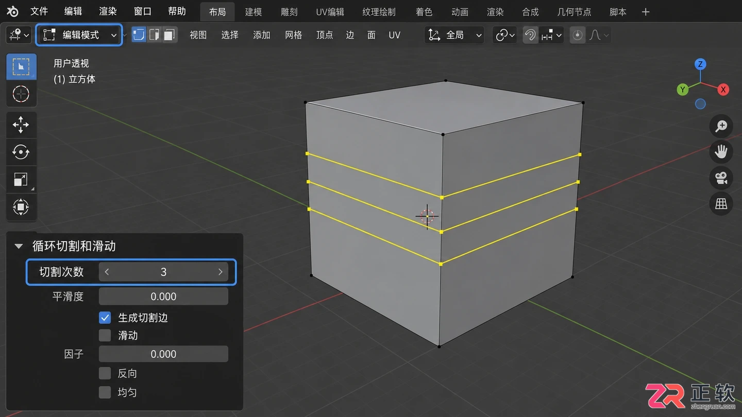Enable the 均匀 checkbox
This screenshot has height=417, width=742.
pyautogui.click(x=105, y=392)
